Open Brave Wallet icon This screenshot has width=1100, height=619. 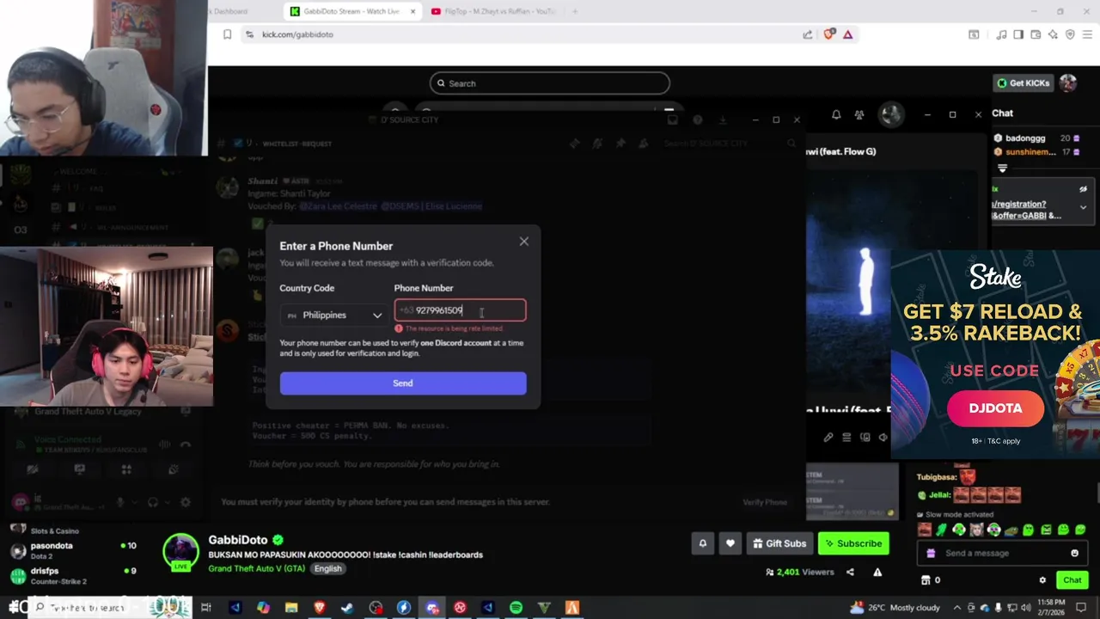click(x=1036, y=34)
